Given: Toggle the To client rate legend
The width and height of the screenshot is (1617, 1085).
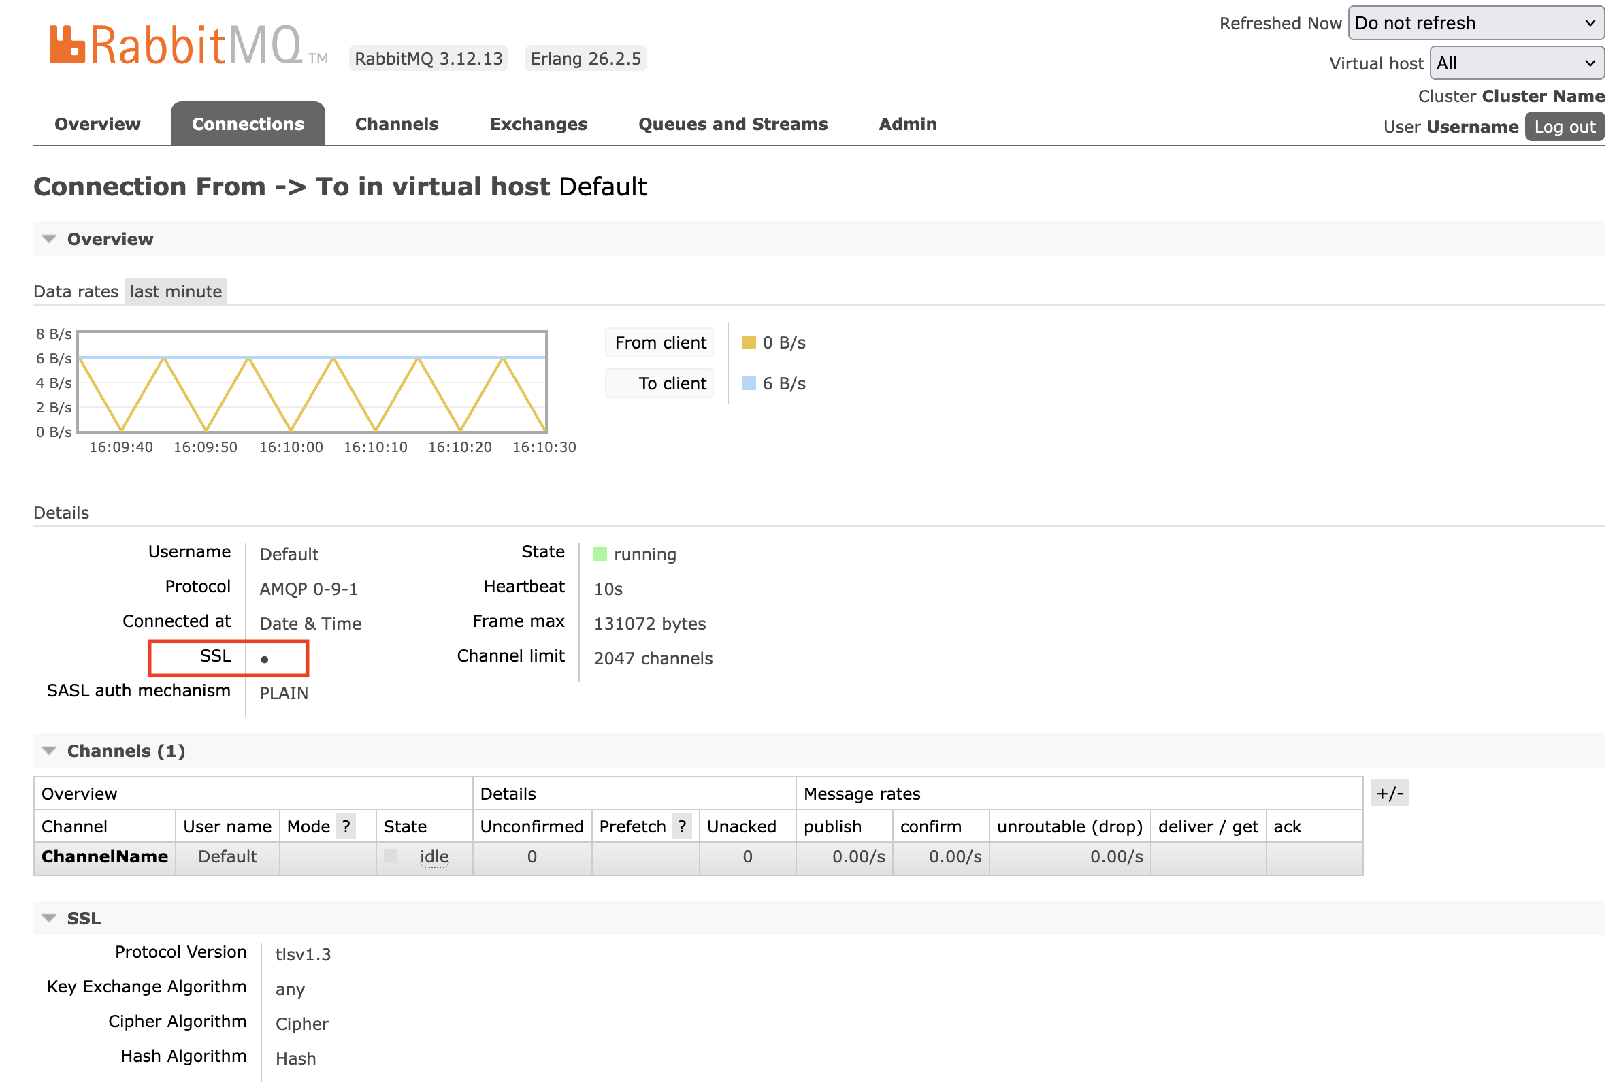Looking at the screenshot, I should 658,383.
